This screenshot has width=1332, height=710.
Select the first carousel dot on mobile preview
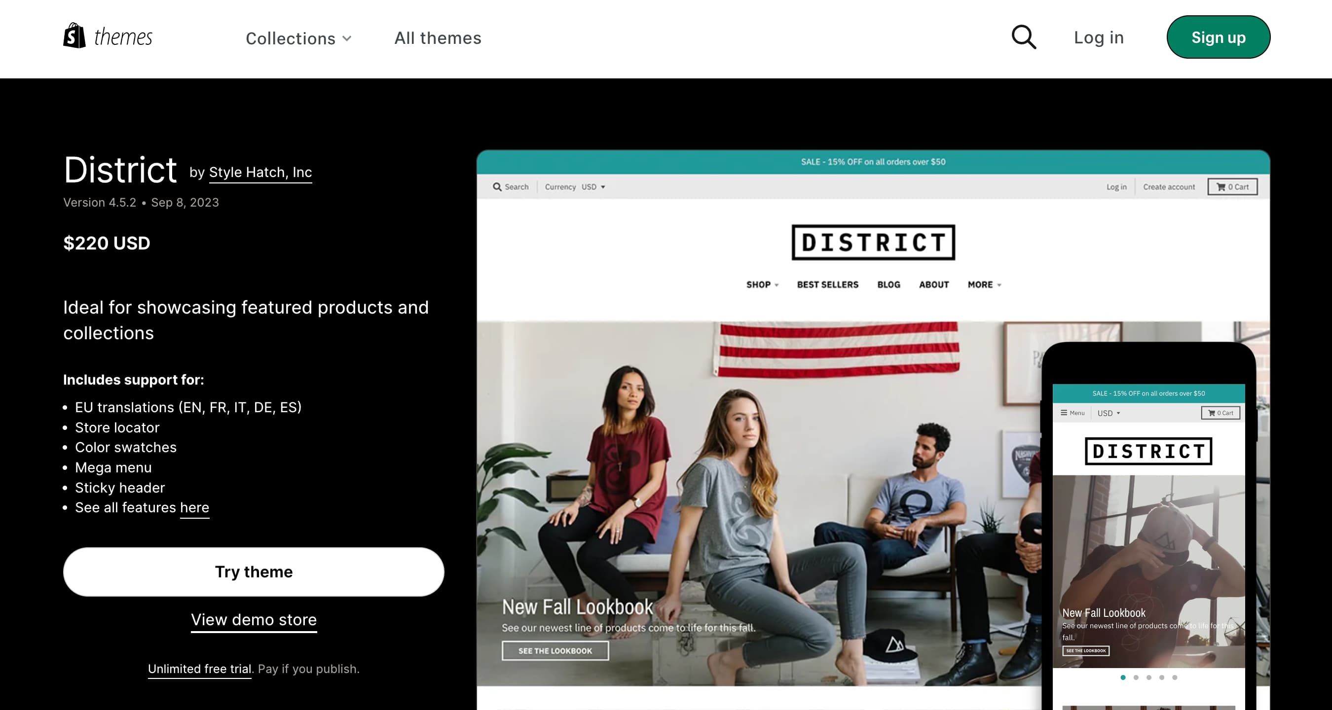click(x=1123, y=677)
